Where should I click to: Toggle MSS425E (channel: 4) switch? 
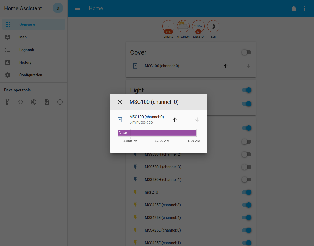tap(247, 218)
